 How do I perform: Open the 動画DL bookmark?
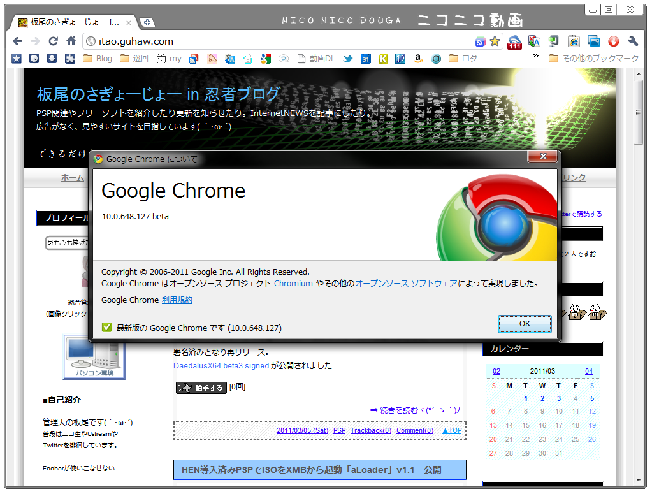316,59
